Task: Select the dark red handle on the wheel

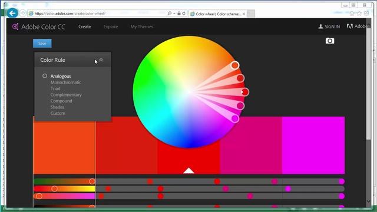Action: pos(240,78)
